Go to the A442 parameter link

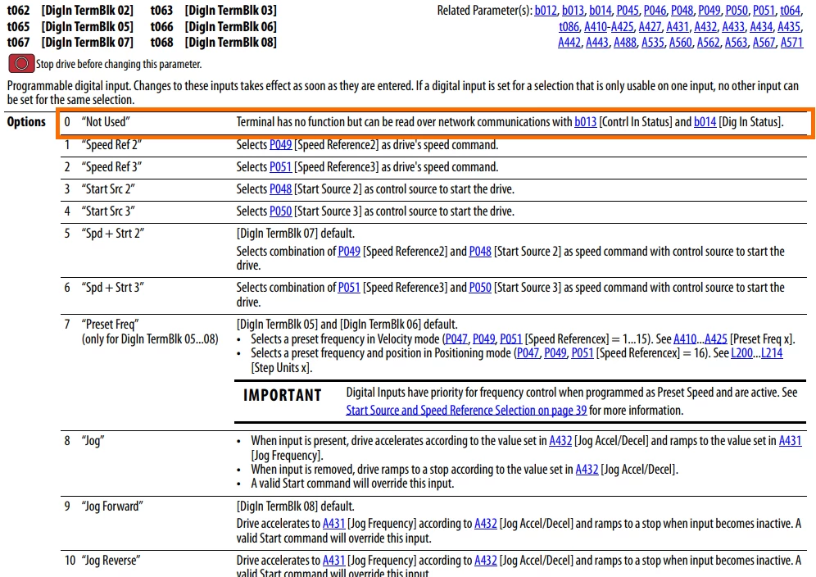coord(569,42)
